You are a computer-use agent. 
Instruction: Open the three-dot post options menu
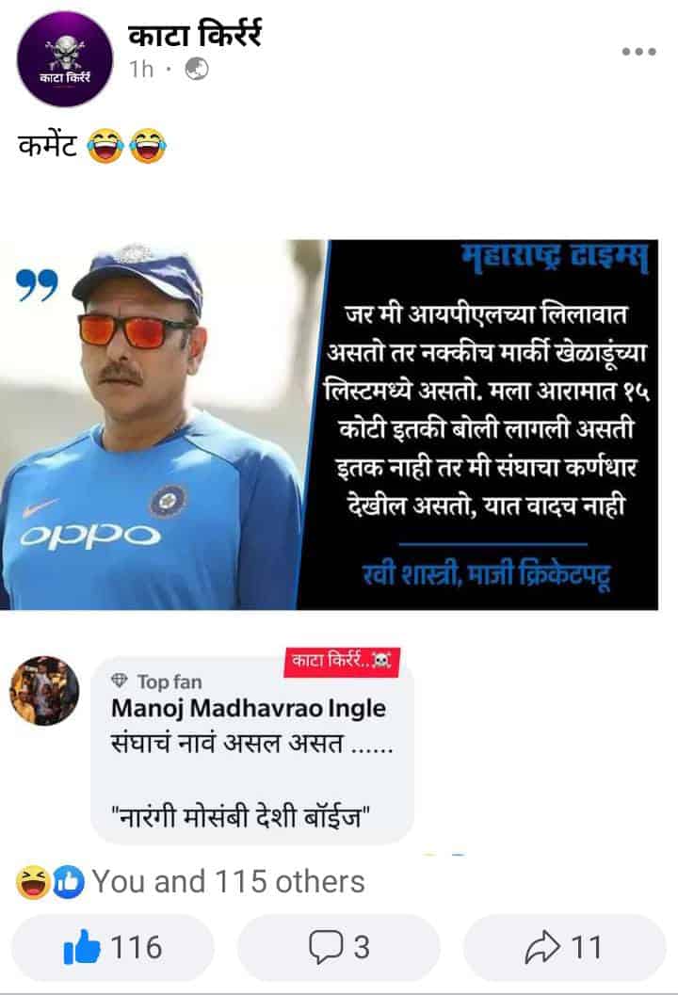tap(638, 52)
